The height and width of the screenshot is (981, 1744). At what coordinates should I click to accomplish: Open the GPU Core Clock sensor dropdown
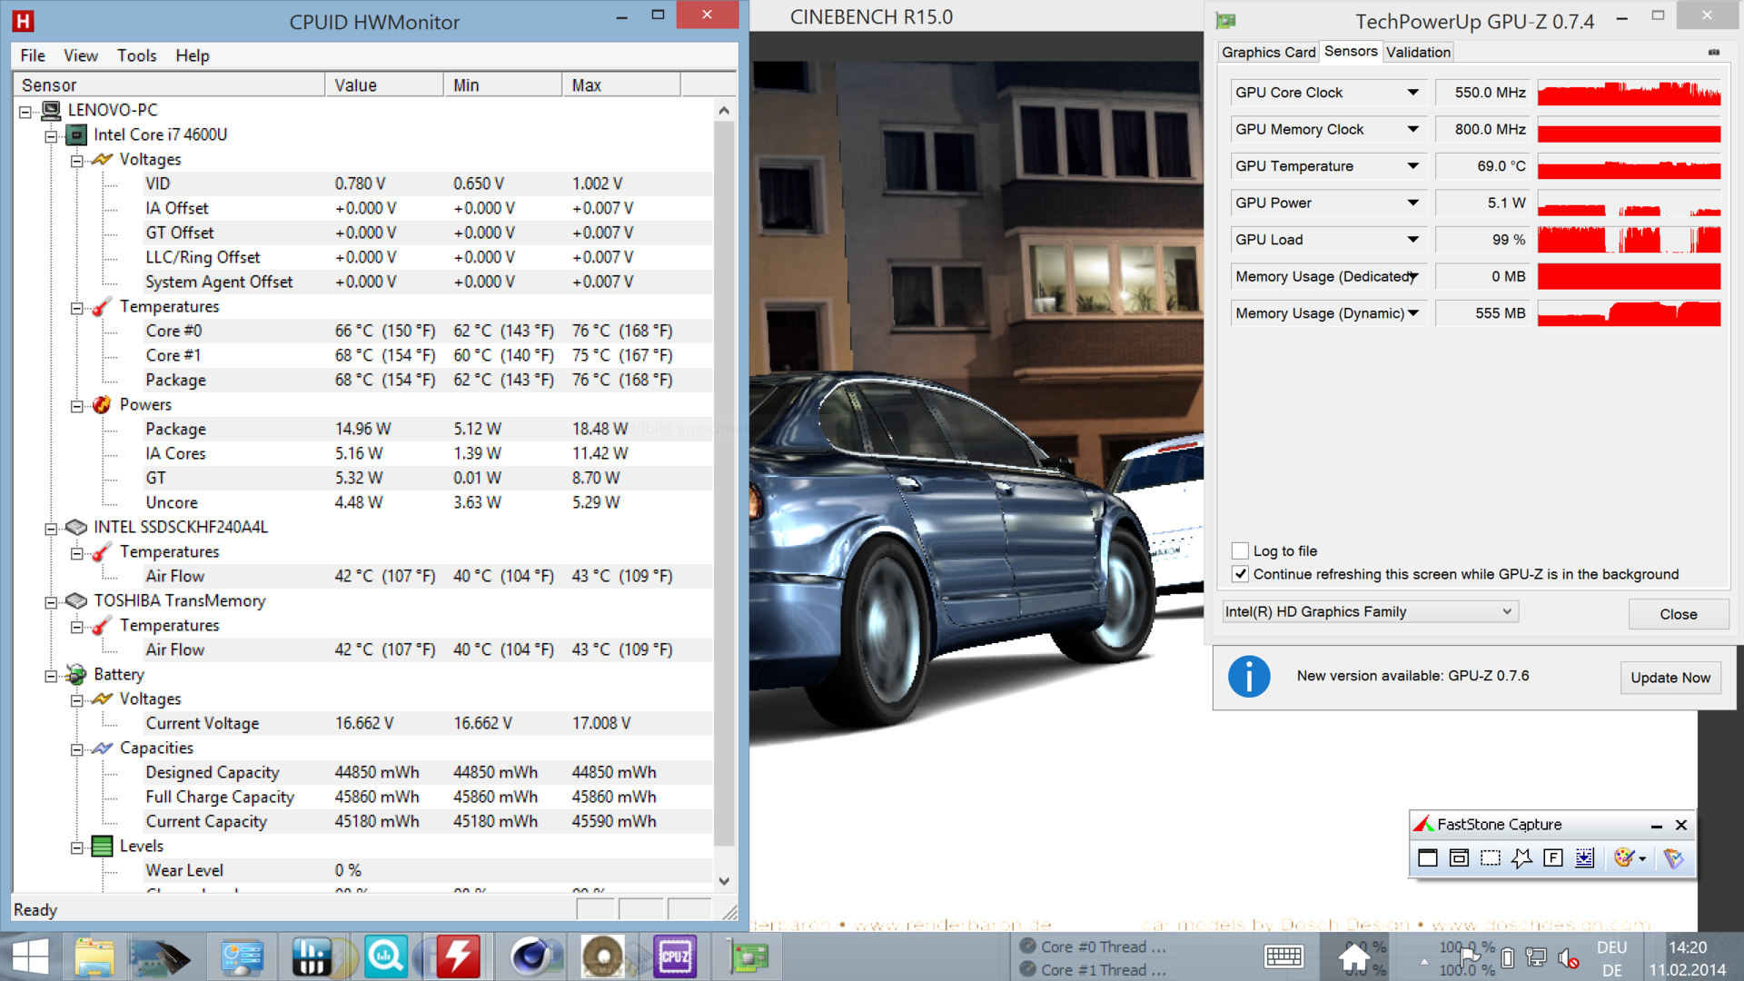pos(1412,93)
